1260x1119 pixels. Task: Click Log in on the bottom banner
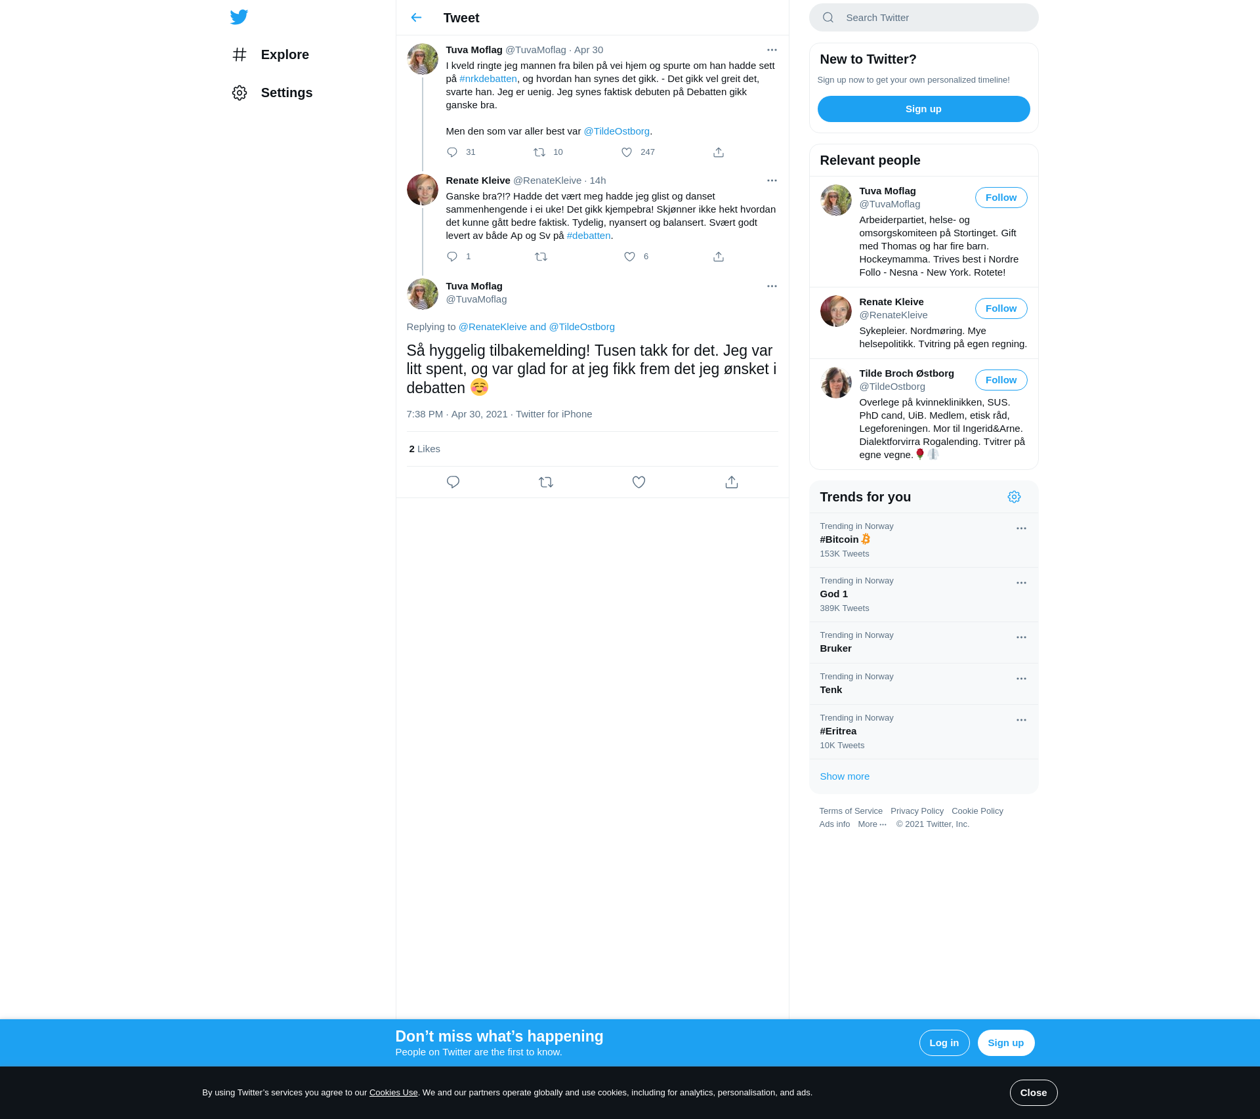coord(944,1043)
